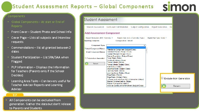Choose Feedback (Subject Class) option
The height and width of the screenshot is (112, 199).
(116, 60)
